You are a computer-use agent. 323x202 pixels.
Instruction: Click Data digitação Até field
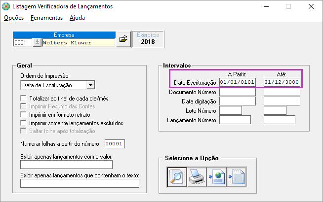point(282,101)
